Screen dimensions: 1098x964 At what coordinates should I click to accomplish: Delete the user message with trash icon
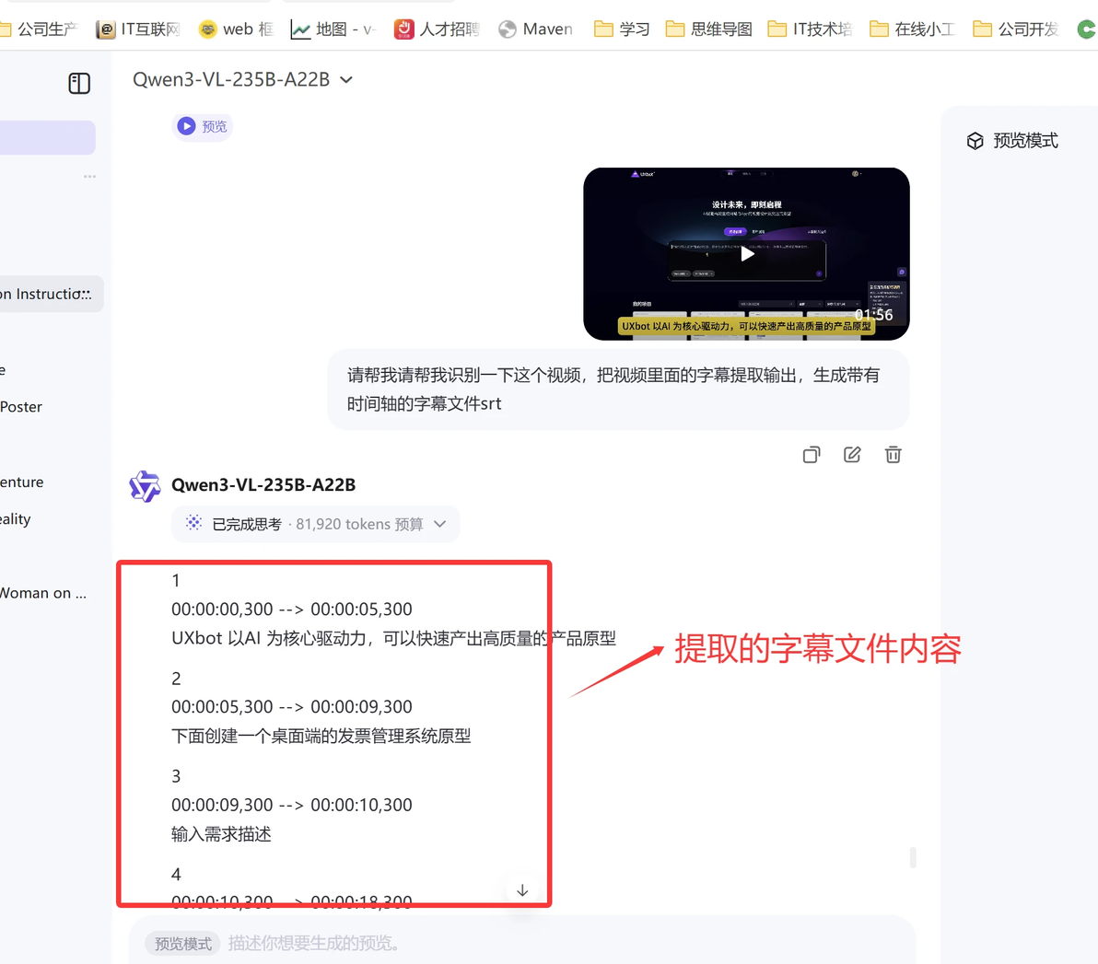click(893, 455)
